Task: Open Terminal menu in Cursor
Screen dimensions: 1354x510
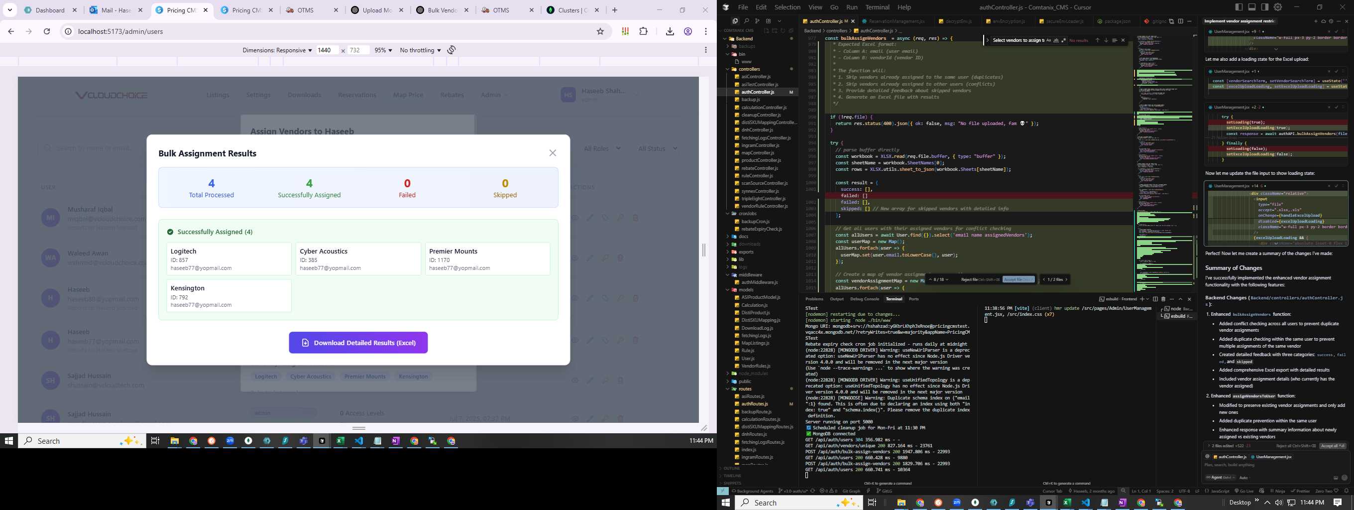Action: tap(877, 7)
